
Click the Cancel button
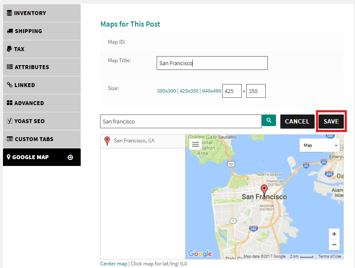click(x=297, y=121)
